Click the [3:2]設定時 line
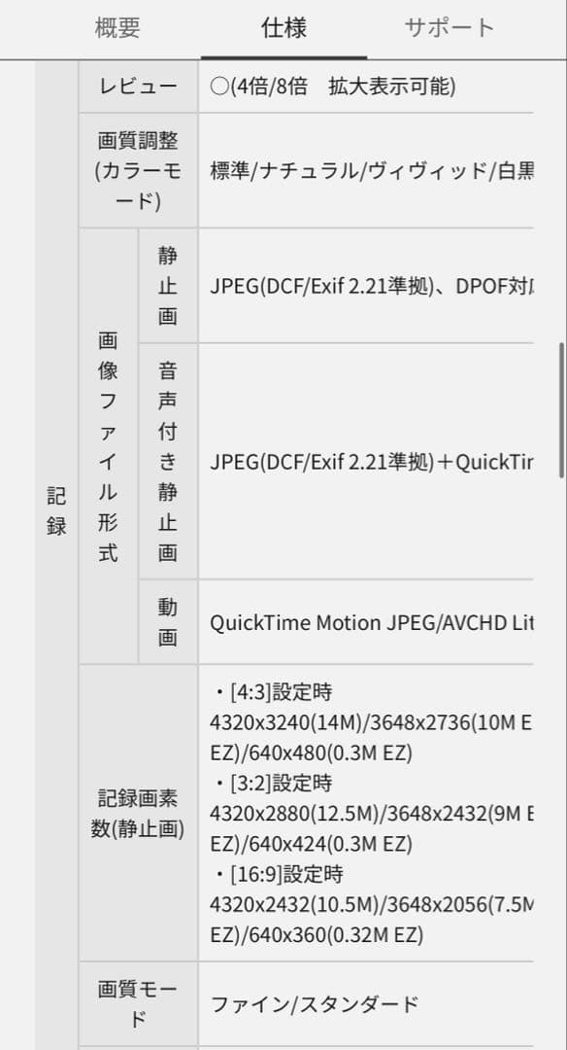 coord(272,784)
